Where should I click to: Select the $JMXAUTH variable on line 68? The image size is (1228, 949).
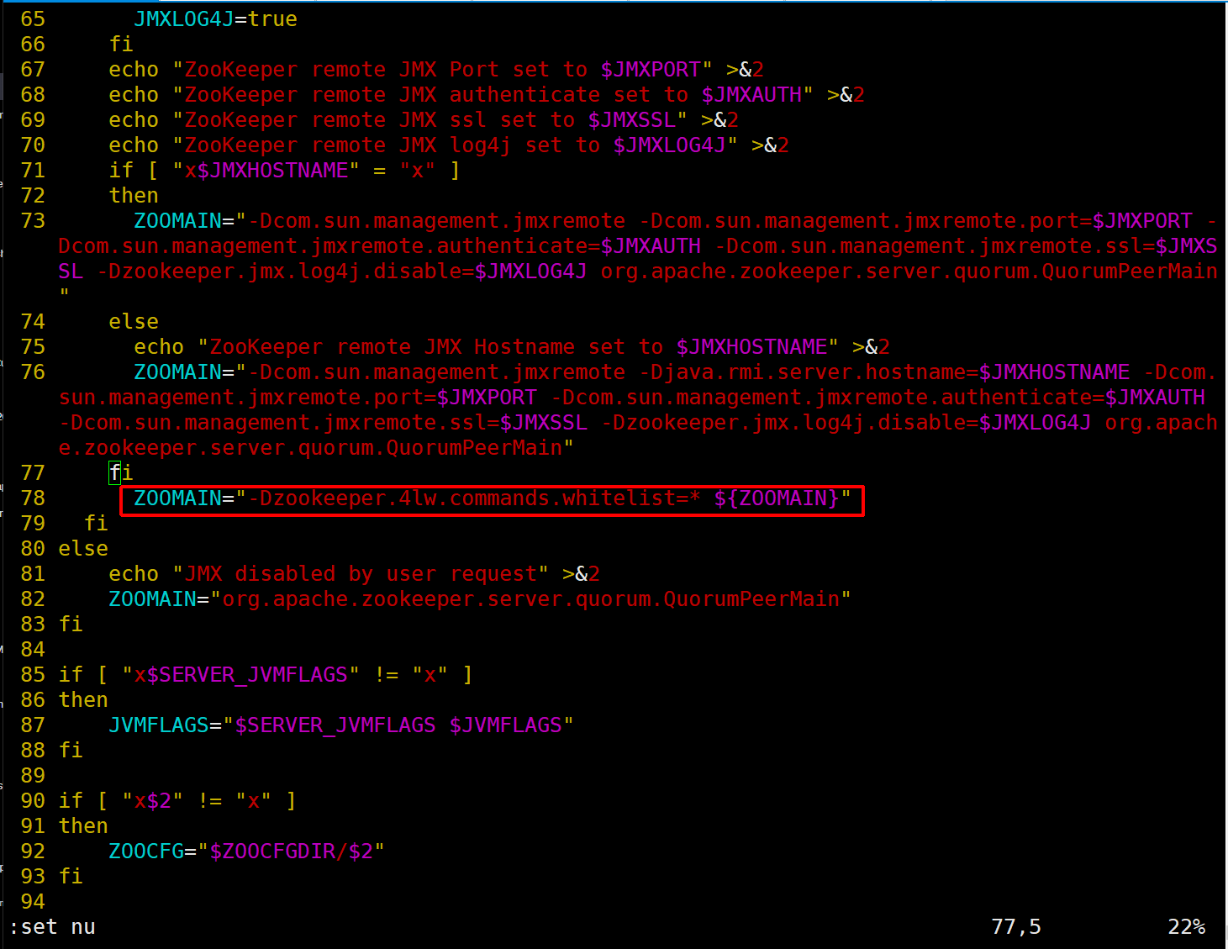click(x=751, y=95)
